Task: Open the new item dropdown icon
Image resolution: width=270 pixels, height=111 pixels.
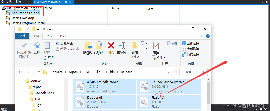Action: [144, 43]
